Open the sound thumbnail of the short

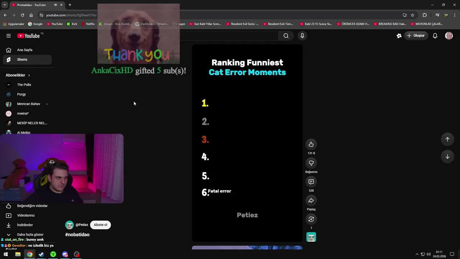click(311, 237)
